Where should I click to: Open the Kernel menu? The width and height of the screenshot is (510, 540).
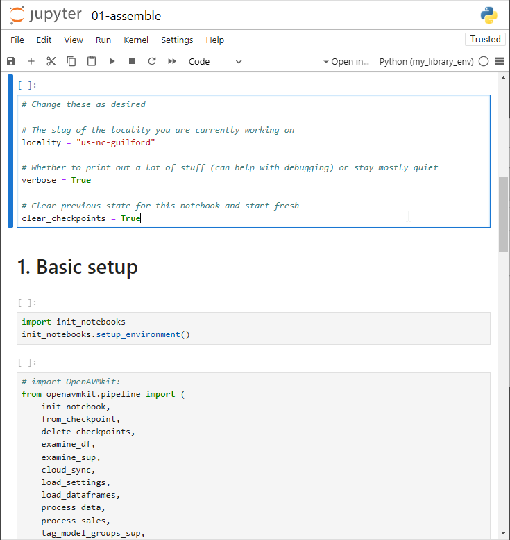point(136,40)
